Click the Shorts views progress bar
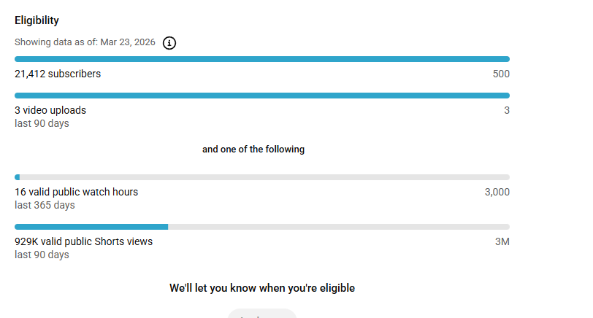Viewport: 593px width, 318px height. [262, 227]
